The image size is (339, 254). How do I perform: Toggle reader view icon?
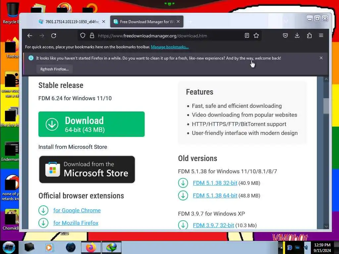(247, 36)
